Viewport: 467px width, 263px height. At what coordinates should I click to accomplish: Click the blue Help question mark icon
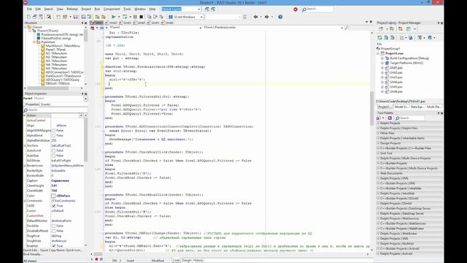280,17
